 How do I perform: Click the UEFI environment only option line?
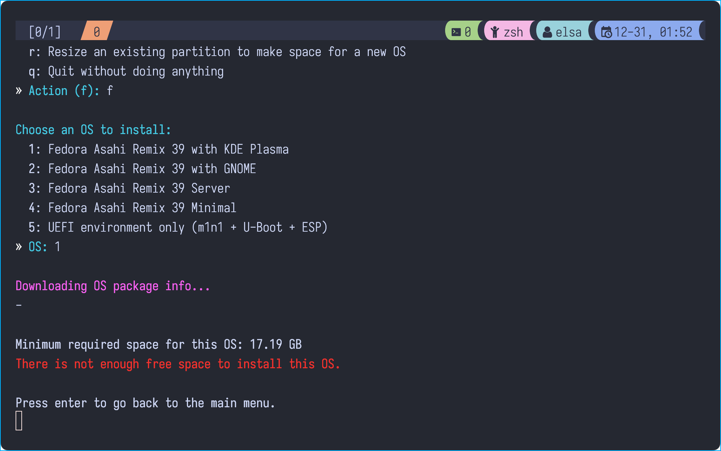point(187,227)
